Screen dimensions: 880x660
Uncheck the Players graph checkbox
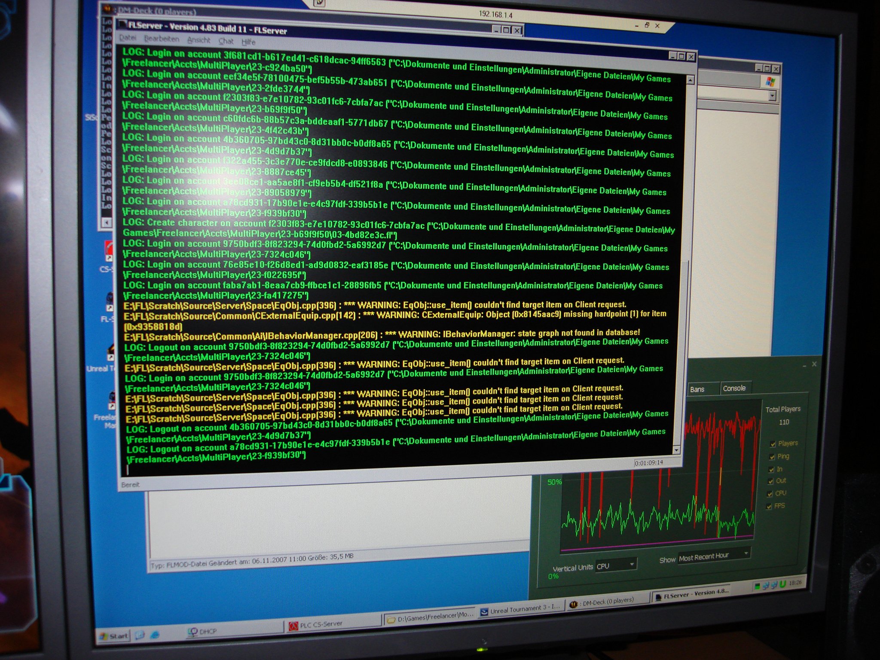[x=773, y=444]
